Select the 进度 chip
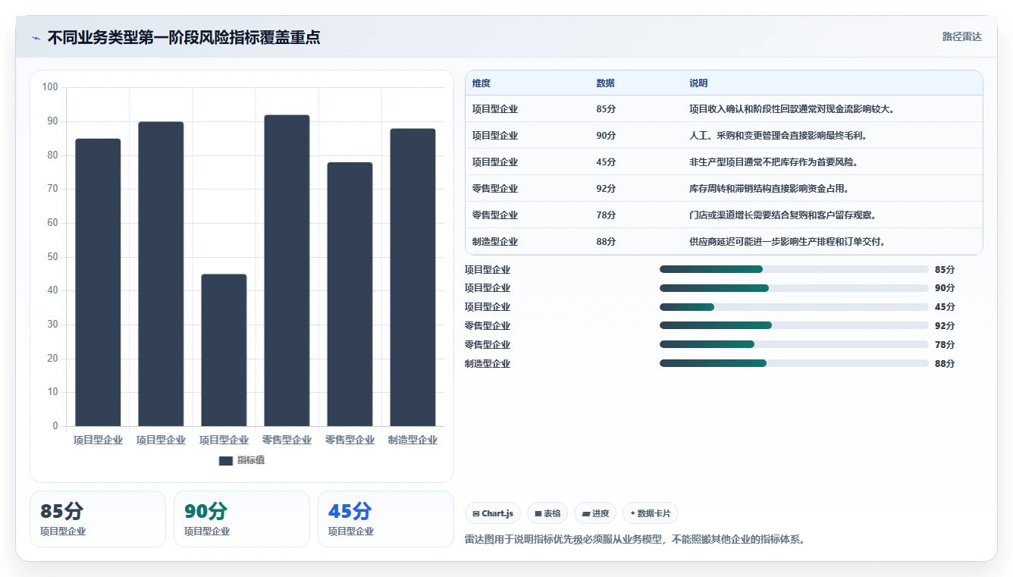1013x577 pixels. click(x=595, y=513)
